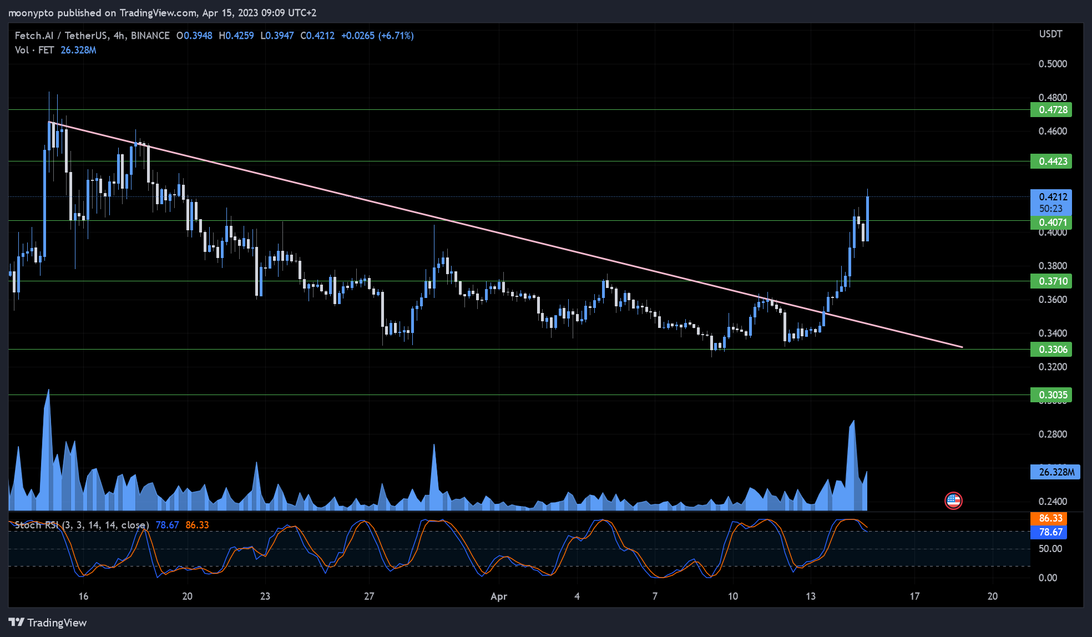Select the 0.3306 support level label
This screenshot has height=637, width=1092.
[1051, 350]
